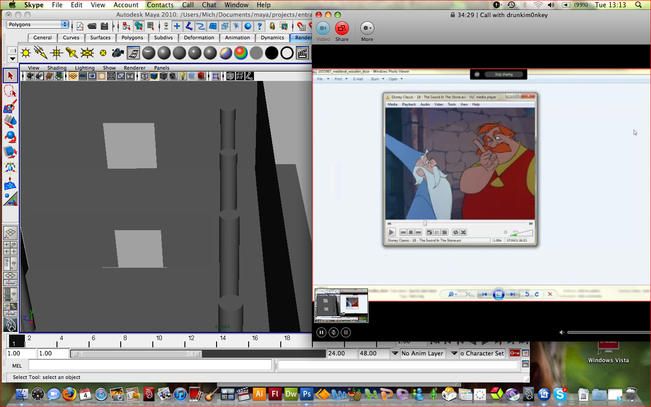
Task: Create a new scene in Maya
Action: 80,26
